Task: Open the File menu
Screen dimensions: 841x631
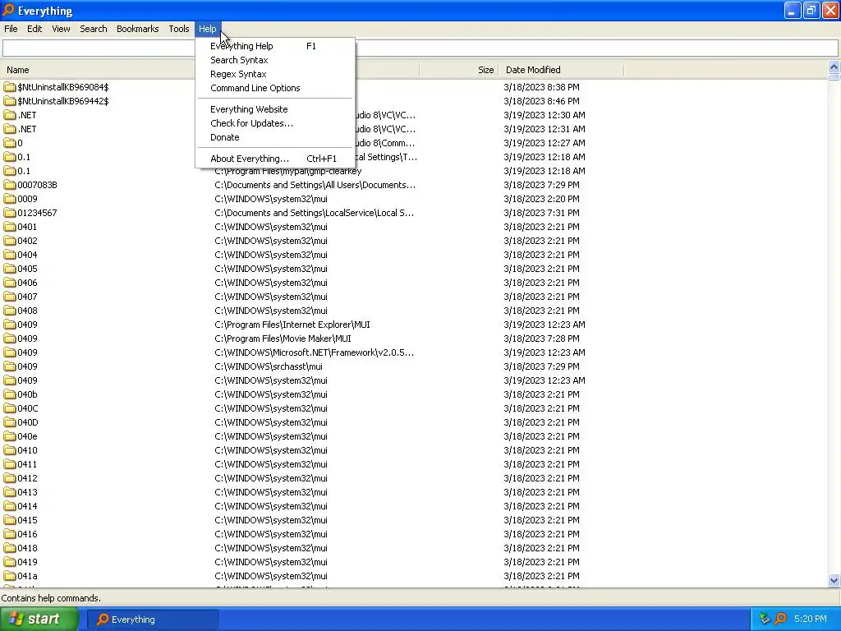Action: click(x=11, y=29)
